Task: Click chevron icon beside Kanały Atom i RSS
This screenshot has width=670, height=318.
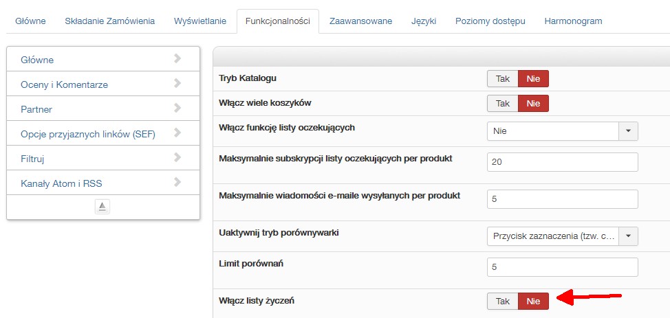Action: tap(177, 183)
